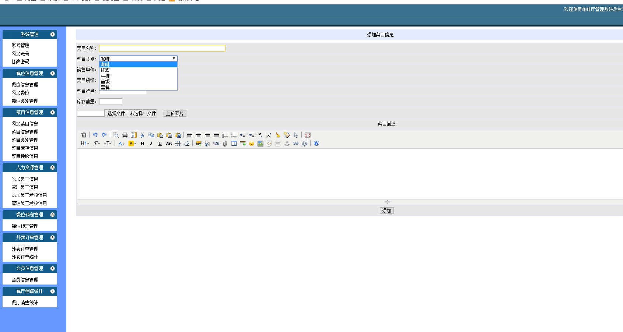Click the select all cursor icon
The height and width of the screenshot is (332, 623).
[296, 135]
